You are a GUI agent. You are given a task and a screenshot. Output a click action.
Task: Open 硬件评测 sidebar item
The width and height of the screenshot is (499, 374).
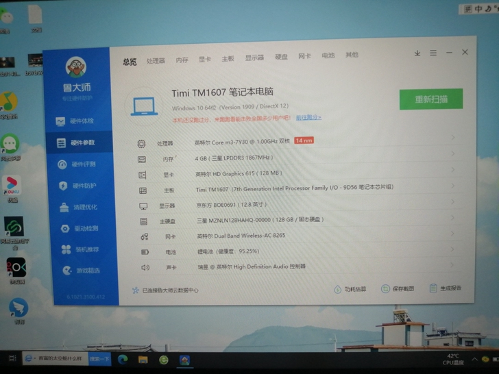tap(77, 164)
